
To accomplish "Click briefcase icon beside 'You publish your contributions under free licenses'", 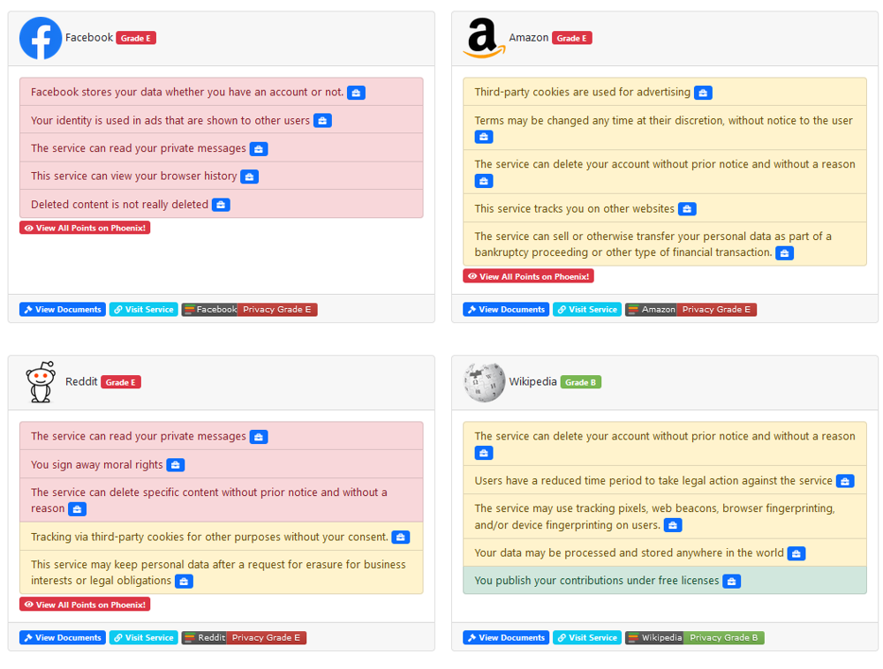I will pos(732,582).
